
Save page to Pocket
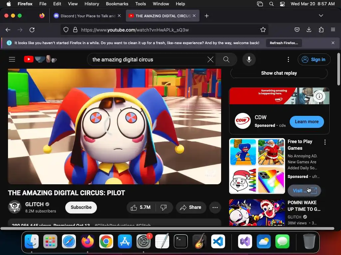pos(297,30)
